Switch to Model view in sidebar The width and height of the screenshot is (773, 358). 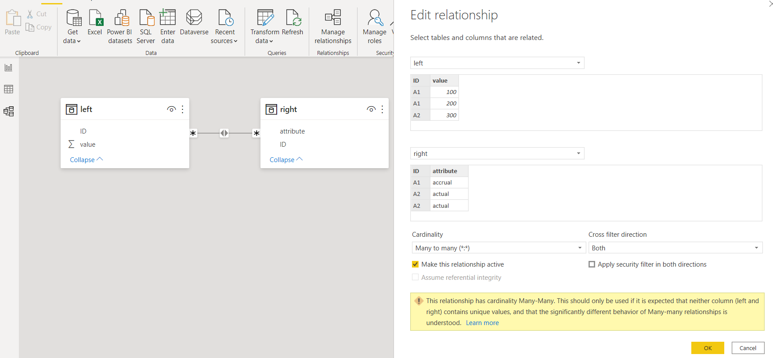click(8, 111)
